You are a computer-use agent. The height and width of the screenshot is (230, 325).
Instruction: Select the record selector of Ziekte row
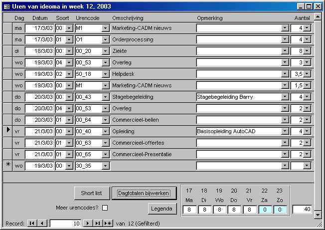coord(7,51)
